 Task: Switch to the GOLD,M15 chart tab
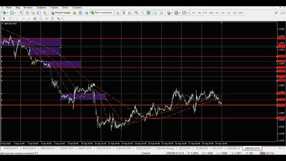coord(185,148)
